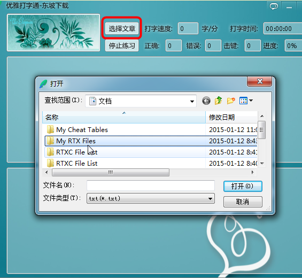The height and width of the screenshot is (278, 302).
Task: Click the 打开(O) button
Action: click(x=243, y=186)
